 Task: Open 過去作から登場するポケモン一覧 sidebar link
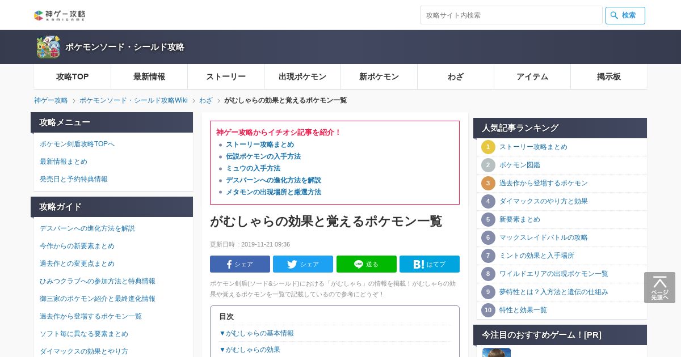(x=91, y=316)
